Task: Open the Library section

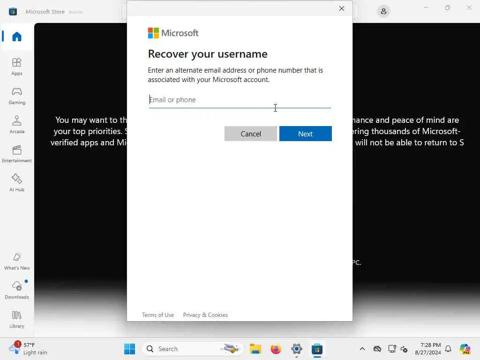Action: (x=17, y=320)
